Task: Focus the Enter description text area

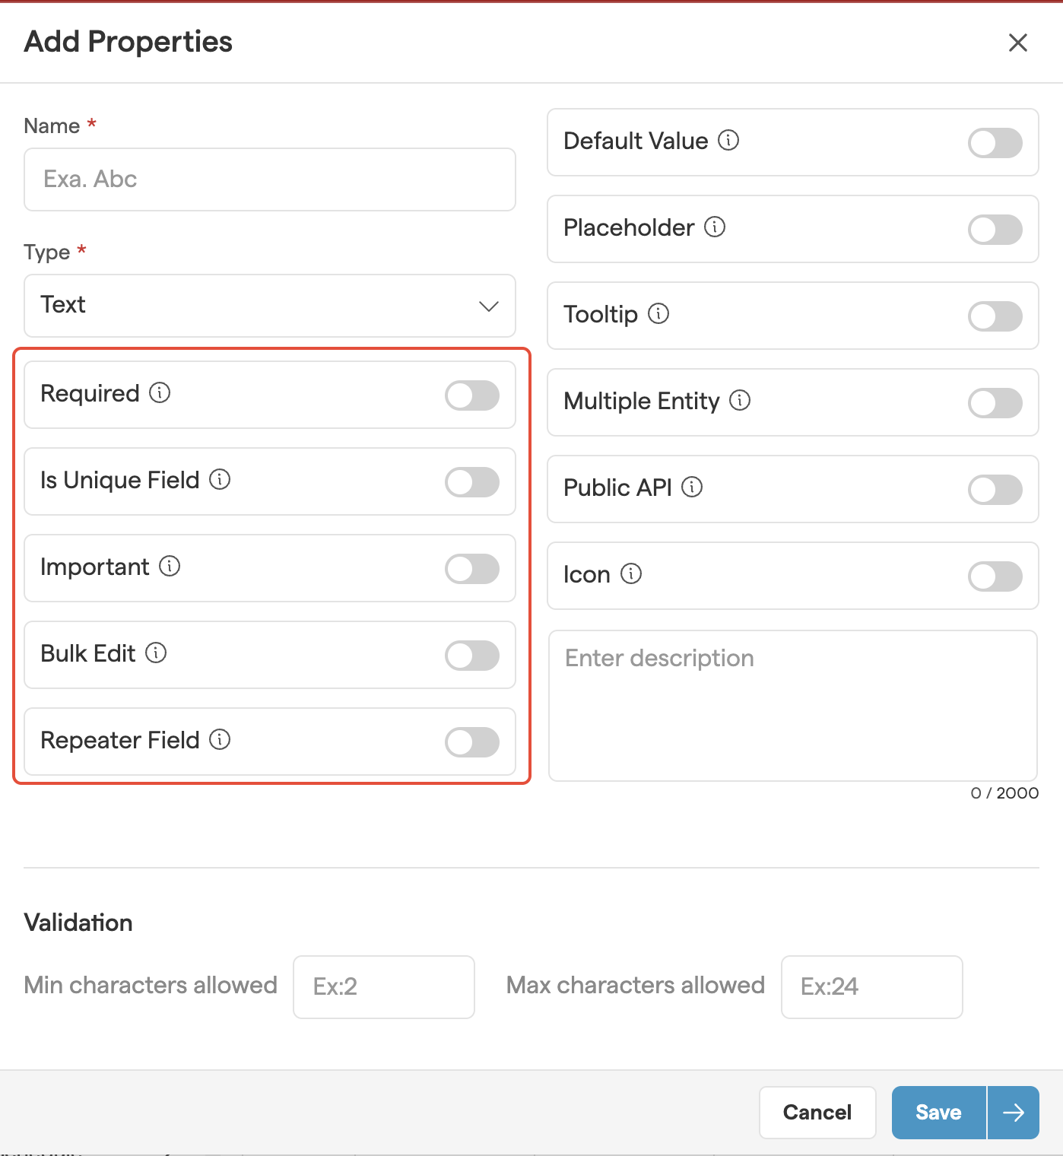Action: click(793, 705)
